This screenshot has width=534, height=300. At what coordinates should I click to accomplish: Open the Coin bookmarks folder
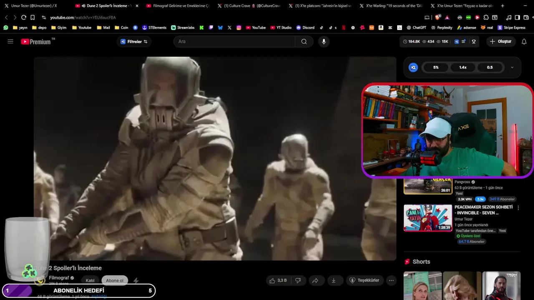coord(121,27)
